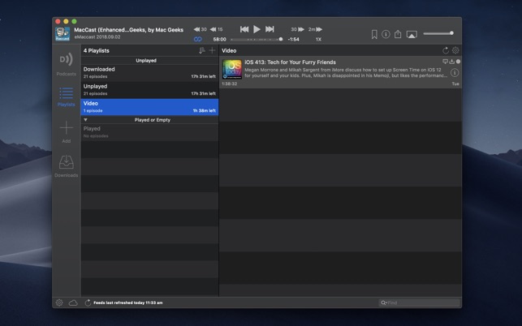Image resolution: width=522 pixels, height=326 pixels.
Task: Select the Unplayed playlist row with 21 episodes
Action: (149, 90)
